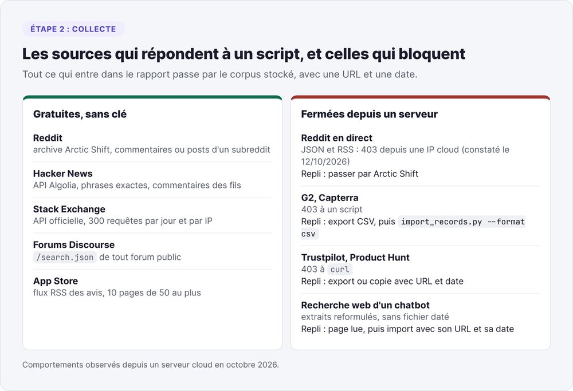Click '403 à un script' text
This screenshot has width=573, height=391.
click(331, 209)
